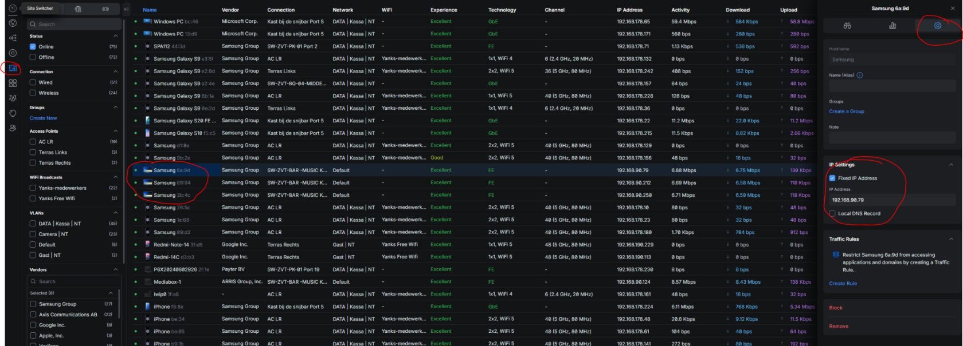Open the bar chart insights tab icon
Screen dimensions: 963x346
892,26
